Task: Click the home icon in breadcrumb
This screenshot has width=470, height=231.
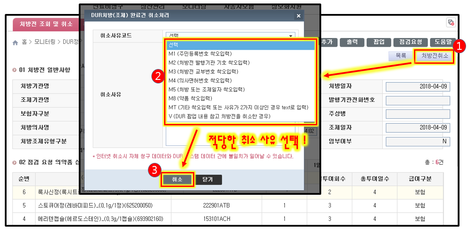Action: tap(16, 42)
